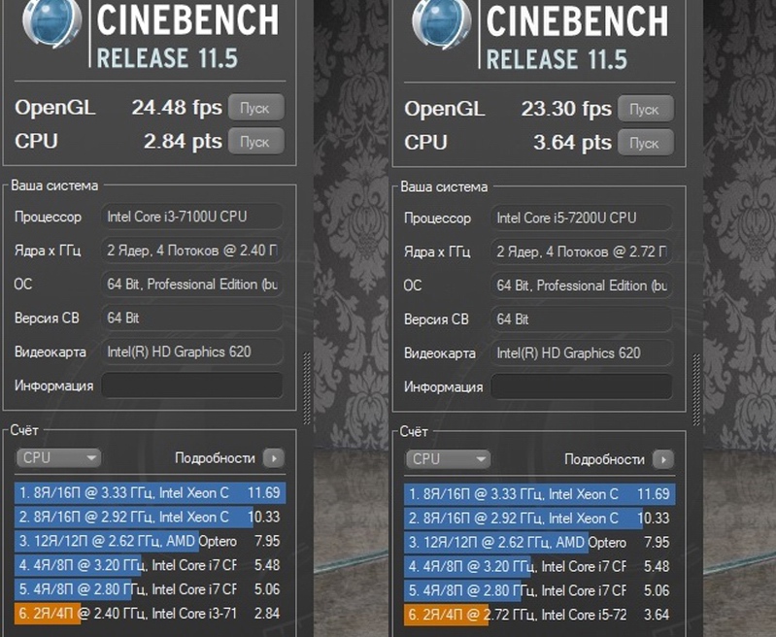Viewport: 776px width, 637px height.
Task: Click the Информация field in the left window
Action: point(192,386)
